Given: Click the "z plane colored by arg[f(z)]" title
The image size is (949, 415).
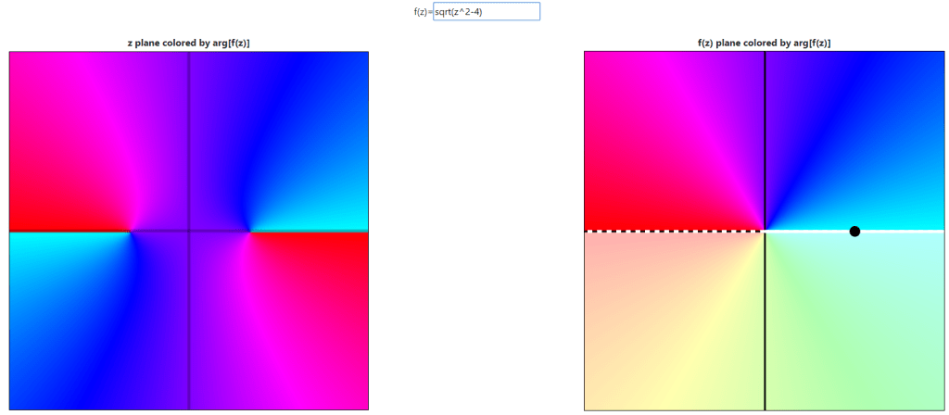Looking at the screenshot, I should (188, 44).
